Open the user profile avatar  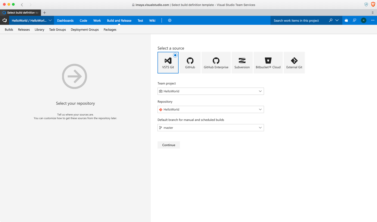[364, 20]
